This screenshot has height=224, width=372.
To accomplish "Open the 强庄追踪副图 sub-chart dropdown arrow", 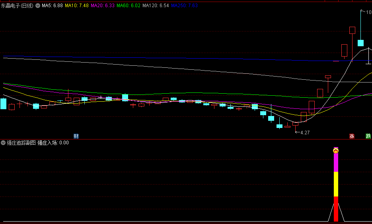I will [x=3, y=143].
